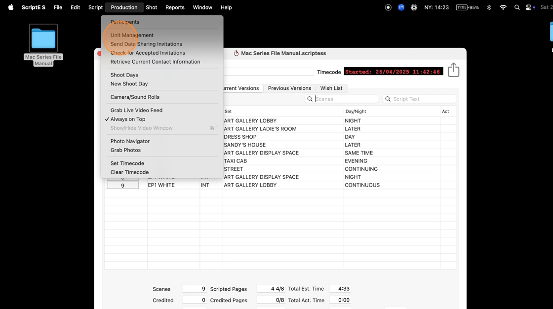Select Mac Series File Manual desktop folder
The image size is (553, 309).
(x=43, y=45)
